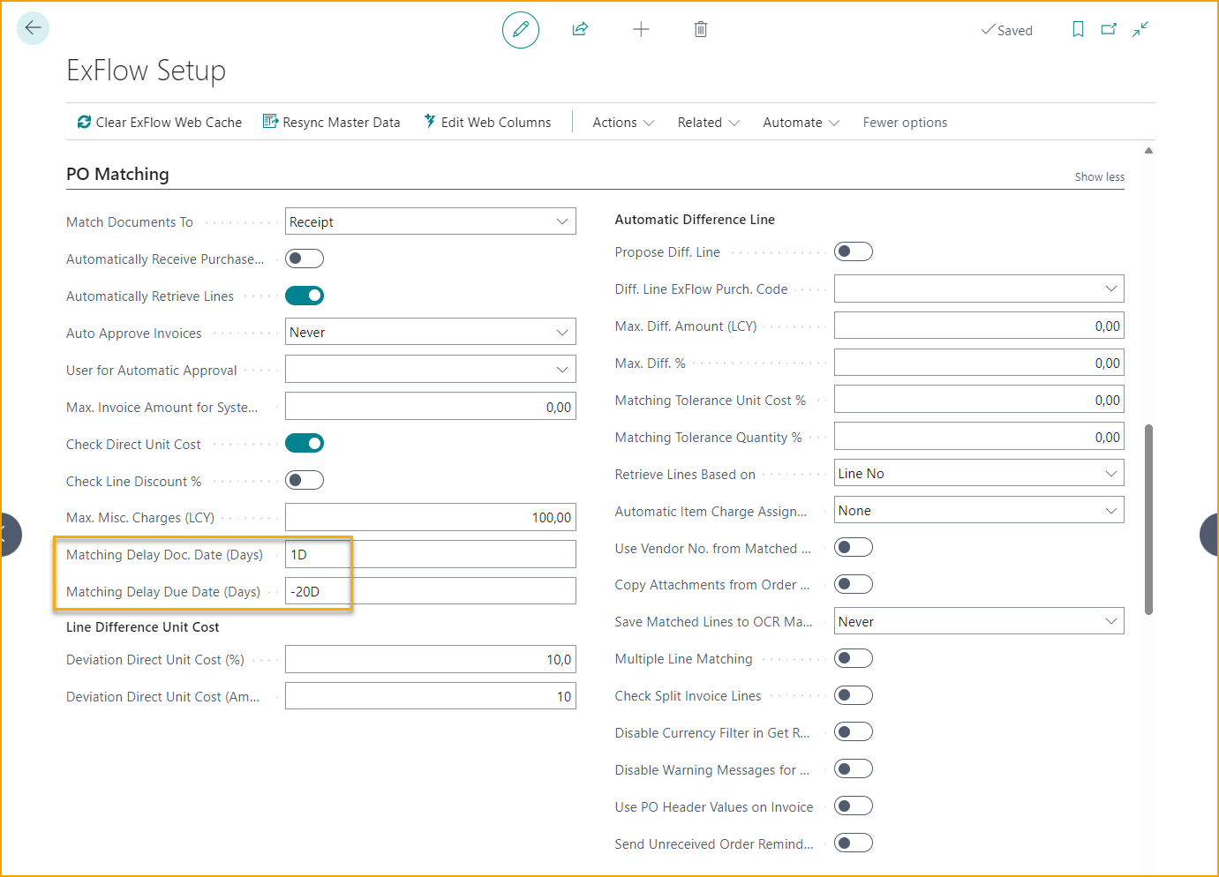Click Resync Master Data
This screenshot has height=877, width=1219.
click(332, 123)
